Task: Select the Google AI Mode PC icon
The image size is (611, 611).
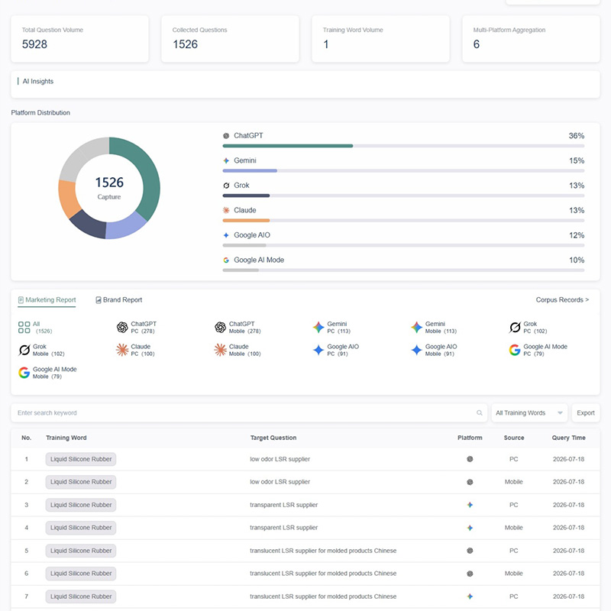Action: pyautogui.click(x=515, y=350)
